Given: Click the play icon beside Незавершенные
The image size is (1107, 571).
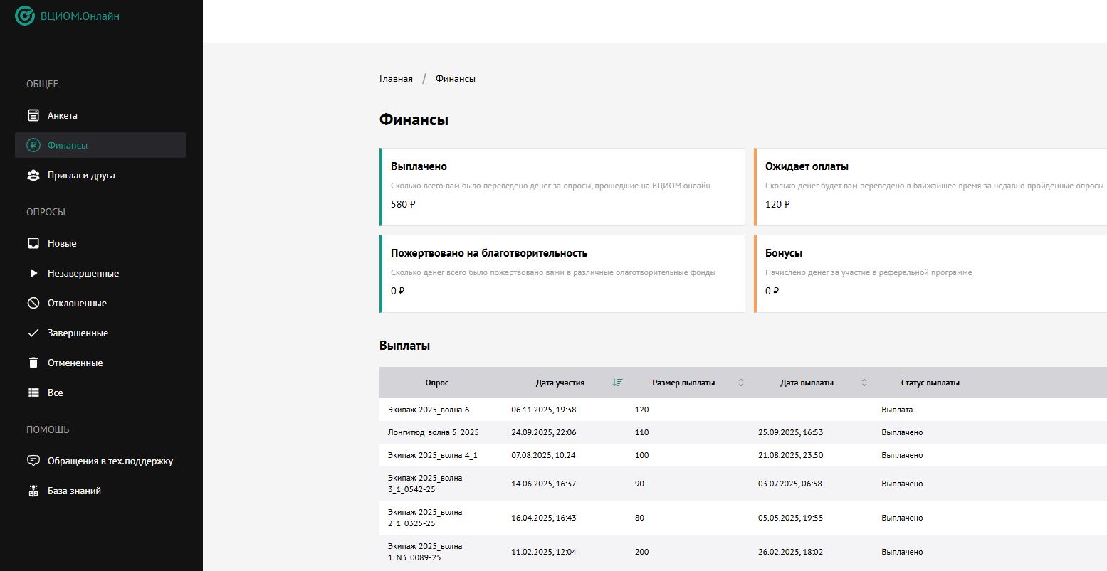Looking at the screenshot, I should pos(33,273).
